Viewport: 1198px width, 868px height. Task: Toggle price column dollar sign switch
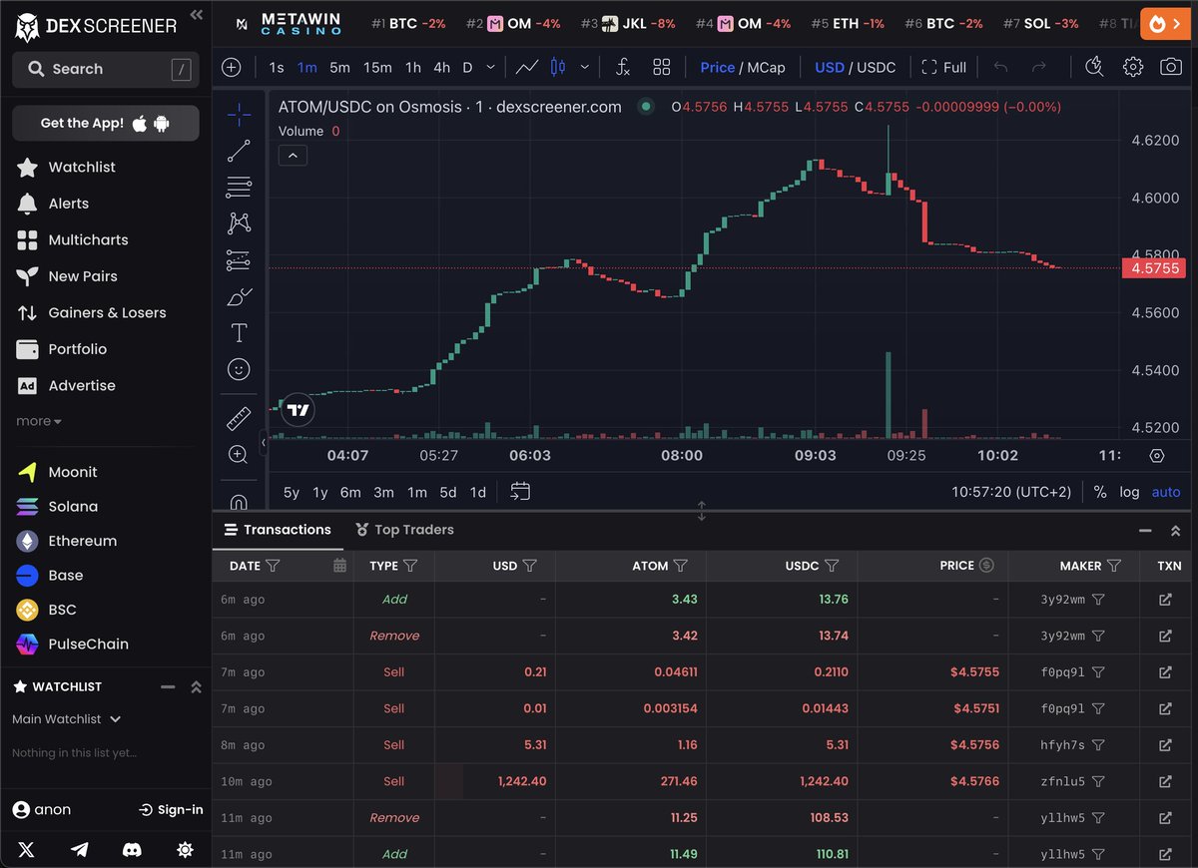[986, 566]
